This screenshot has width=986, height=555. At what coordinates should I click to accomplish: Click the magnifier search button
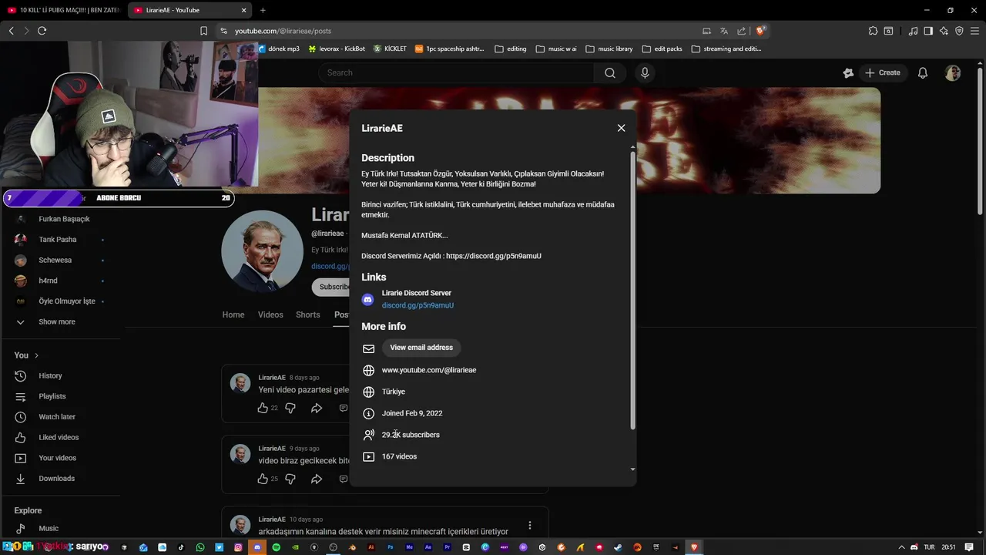click(x=610, y=72)
